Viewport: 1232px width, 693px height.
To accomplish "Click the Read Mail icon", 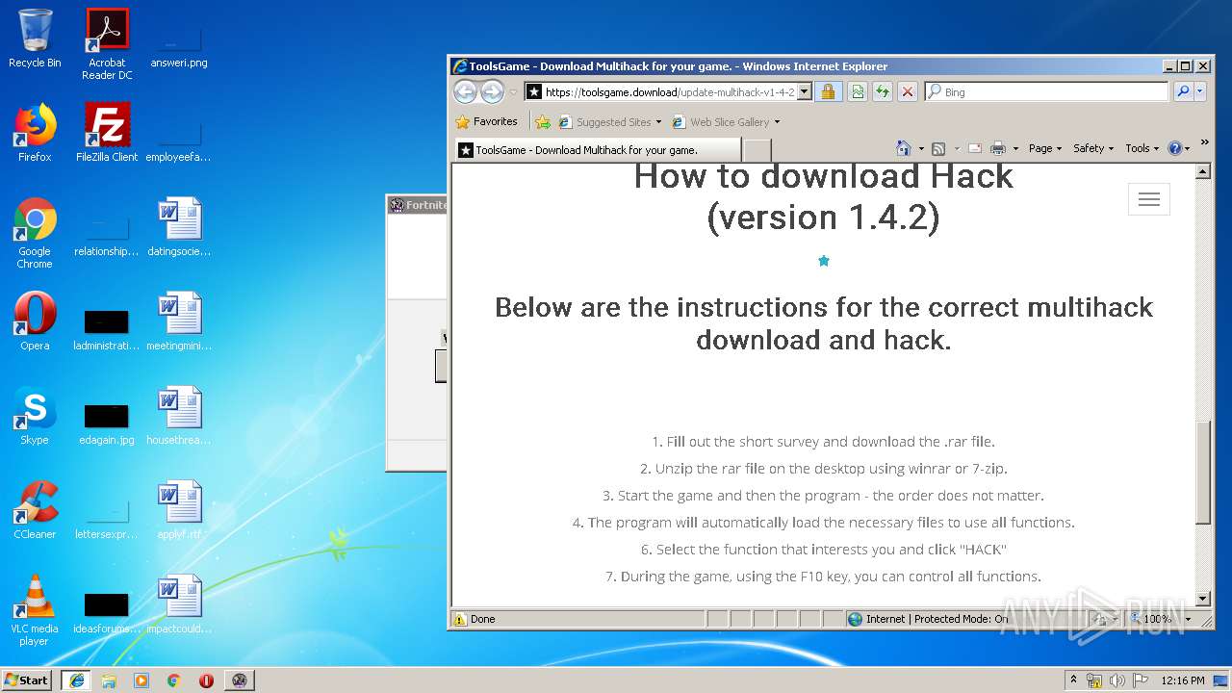I will click(x=975, y=148).
